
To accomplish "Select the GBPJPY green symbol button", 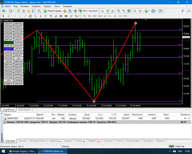I will click(x=9, y=43).
